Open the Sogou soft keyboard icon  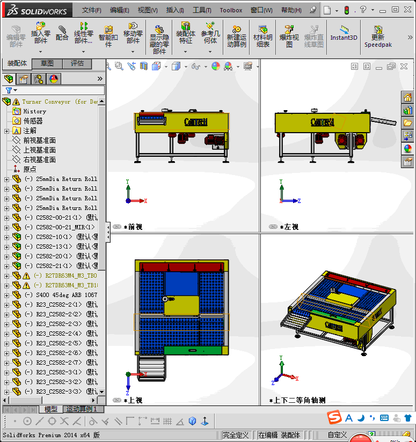click(384, 418)
